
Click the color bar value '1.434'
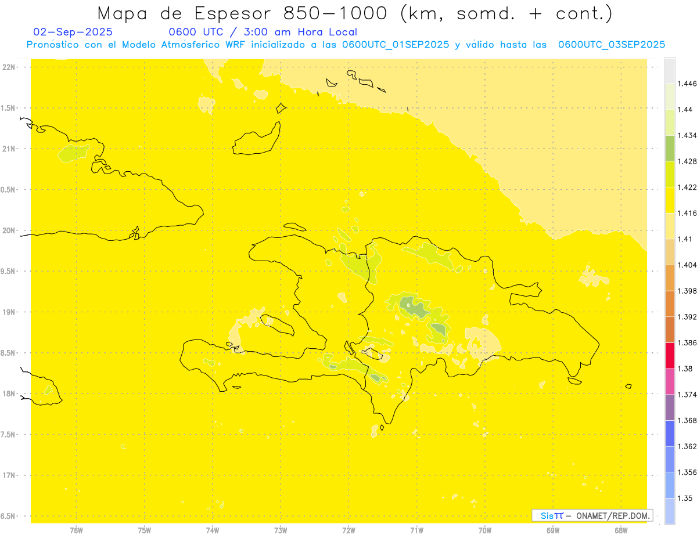pos(688,135)
